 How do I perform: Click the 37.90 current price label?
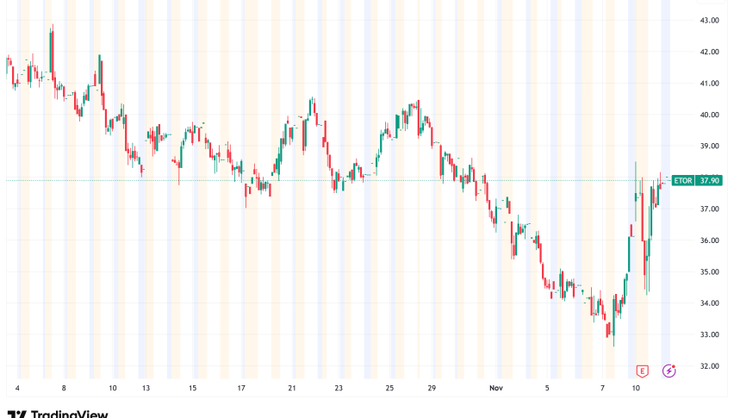click(710, 180)
